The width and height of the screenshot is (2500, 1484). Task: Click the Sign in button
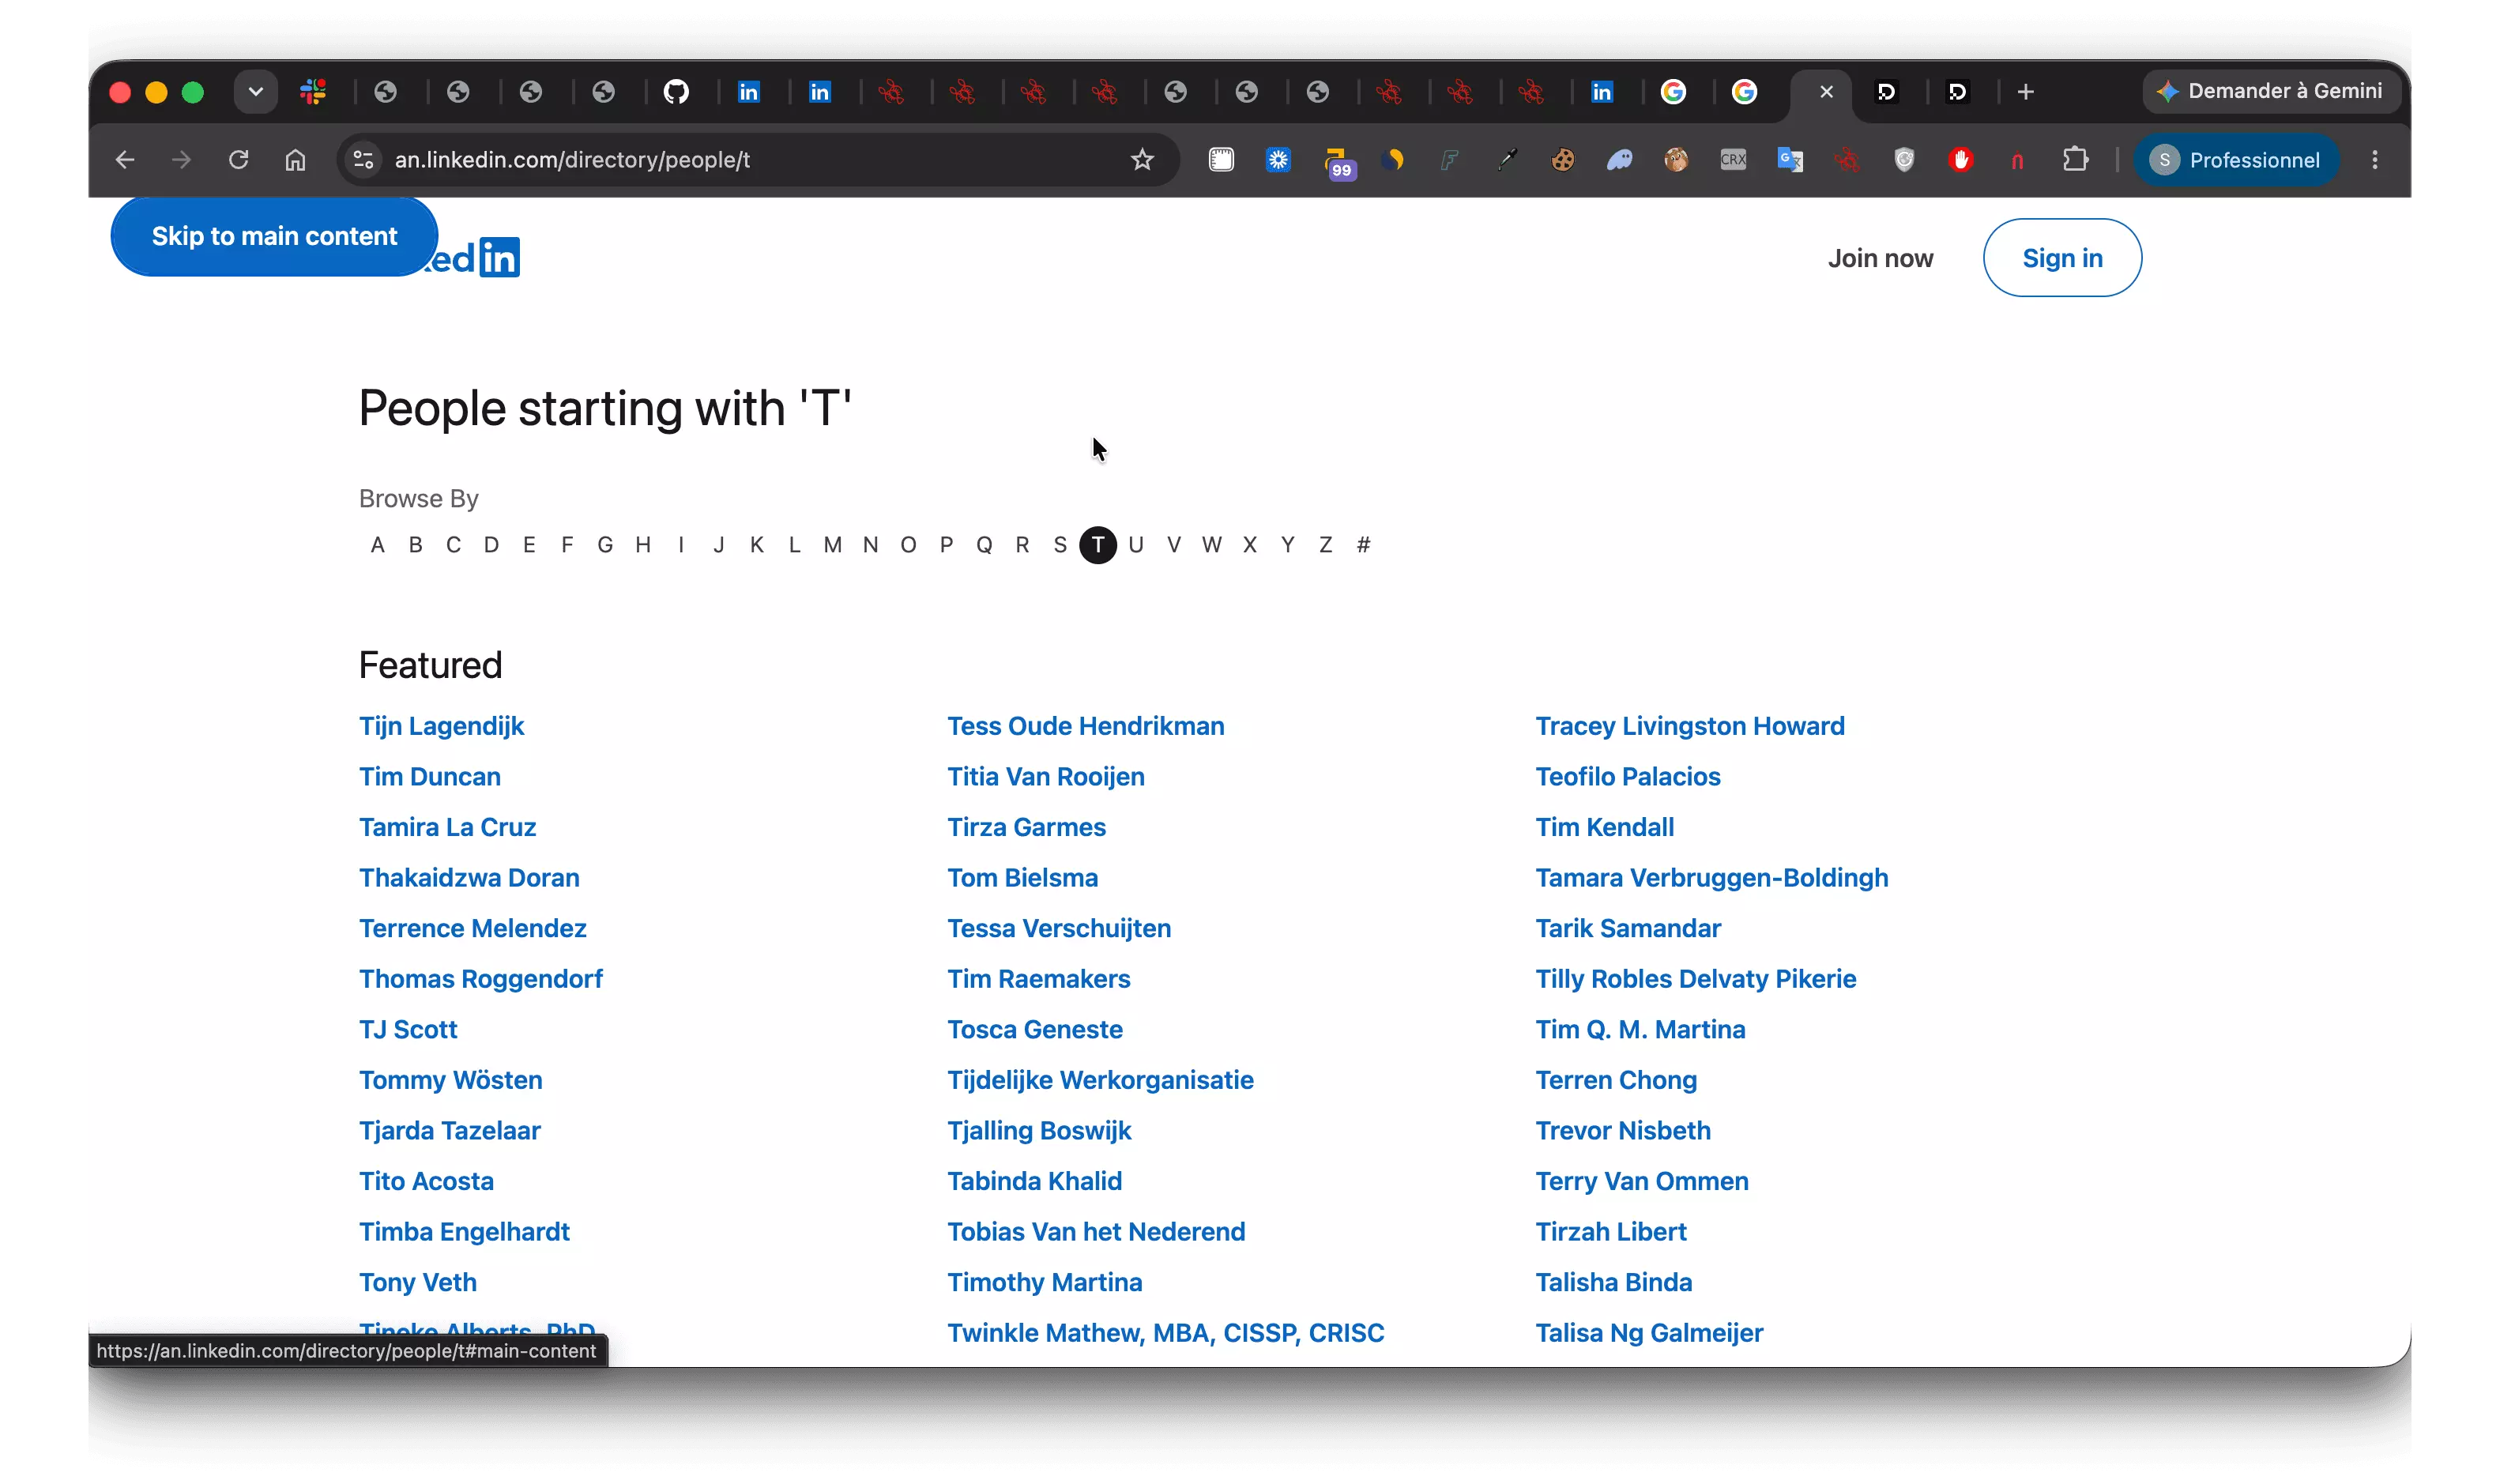(x=2062, y=258)
